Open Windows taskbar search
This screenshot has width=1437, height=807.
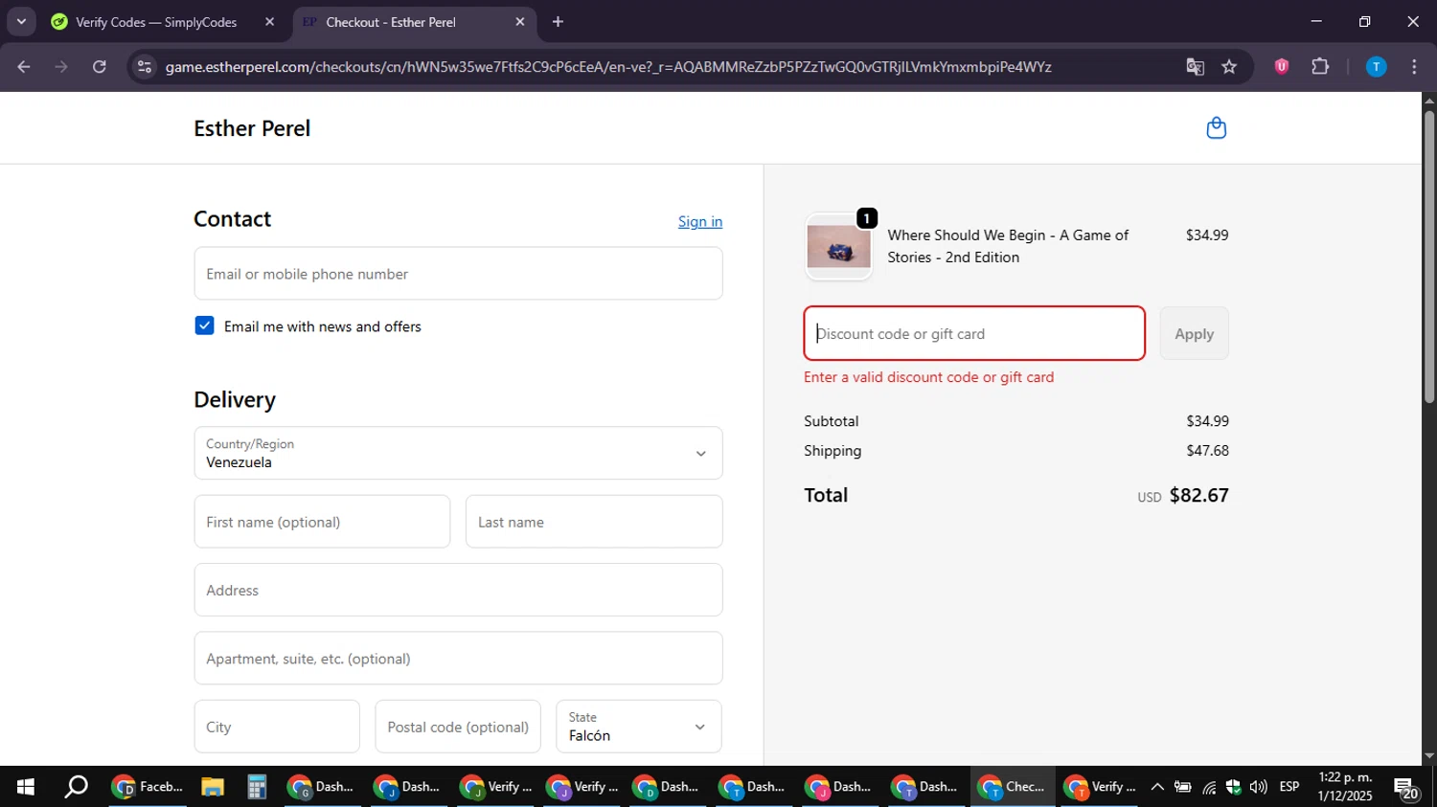click(x=76, y=787)
